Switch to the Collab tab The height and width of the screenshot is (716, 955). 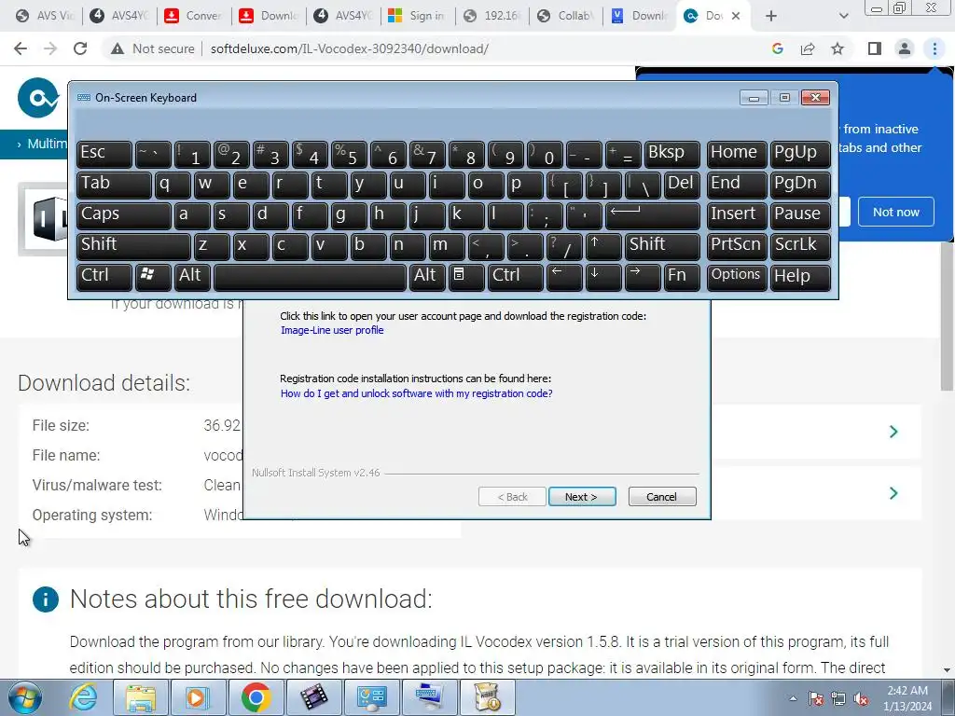click(566, 16)
